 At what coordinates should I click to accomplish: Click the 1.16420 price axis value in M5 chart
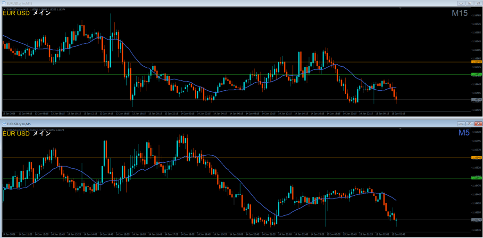pos(476,203)
